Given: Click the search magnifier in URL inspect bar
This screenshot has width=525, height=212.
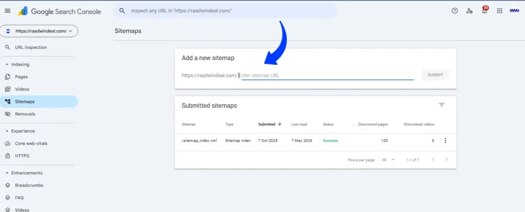Looking at the screenshot, I should [x=123, y=11].
